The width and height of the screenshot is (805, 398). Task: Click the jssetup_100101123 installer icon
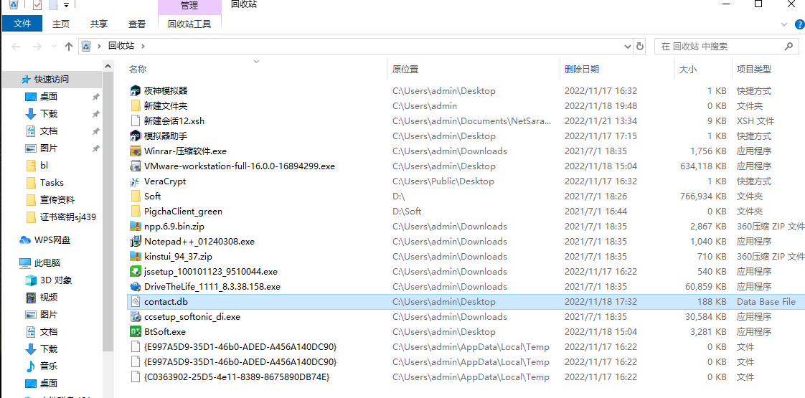pyautogui.click(x=136, y=272)
